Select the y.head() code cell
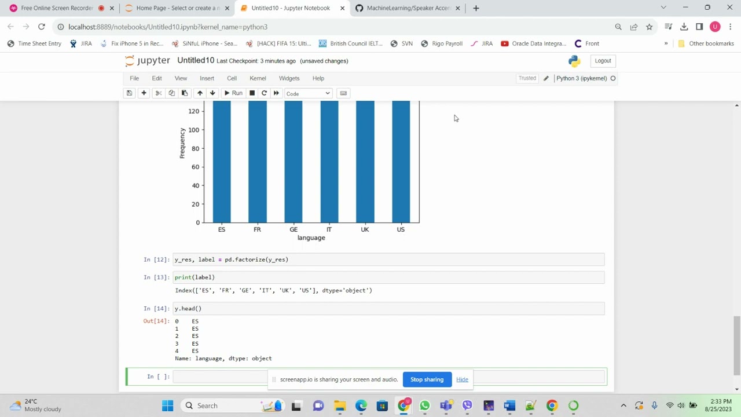 click(388, 309)
